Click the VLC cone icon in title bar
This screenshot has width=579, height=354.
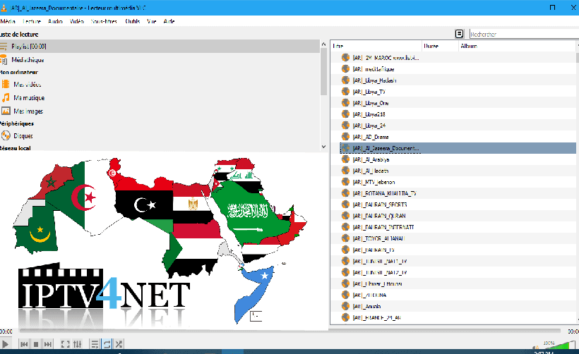tap(4, 7)
